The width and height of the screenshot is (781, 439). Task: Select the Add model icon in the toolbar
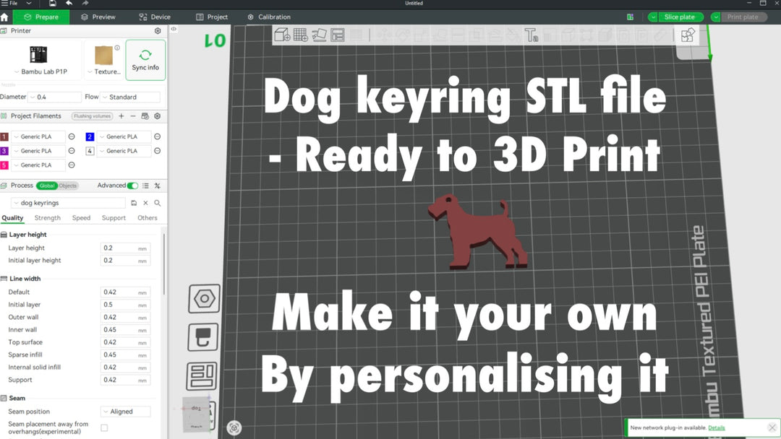click(283, 34)
